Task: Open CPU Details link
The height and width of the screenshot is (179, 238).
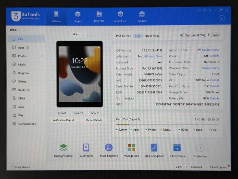Action: pos(215,80)
